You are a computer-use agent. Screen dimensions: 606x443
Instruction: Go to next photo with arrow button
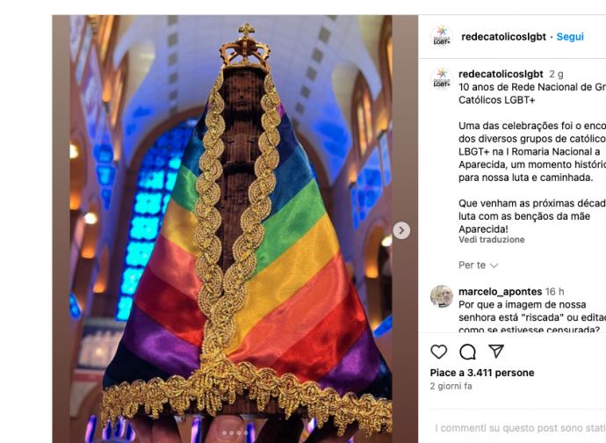pyautogui.click(x=401, y=230)
